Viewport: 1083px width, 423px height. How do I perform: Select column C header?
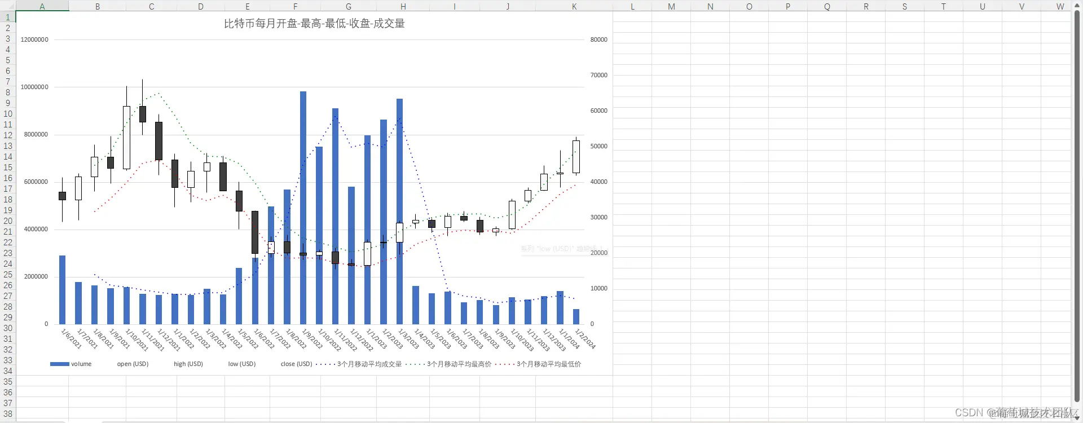(x=151, y=7)
